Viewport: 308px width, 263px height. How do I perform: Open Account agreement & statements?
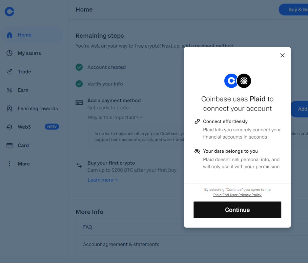[x=121, y=244]
